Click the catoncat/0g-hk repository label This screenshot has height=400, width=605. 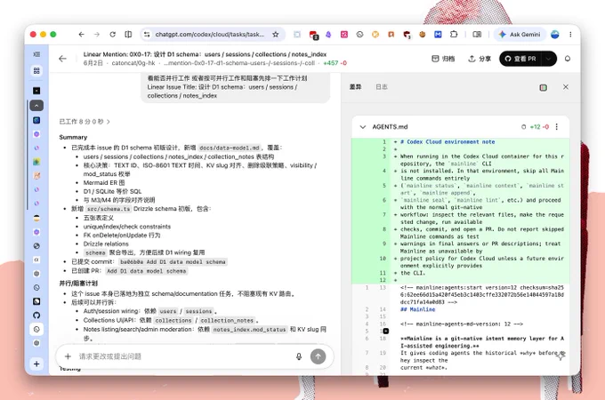tap(133, 63)
